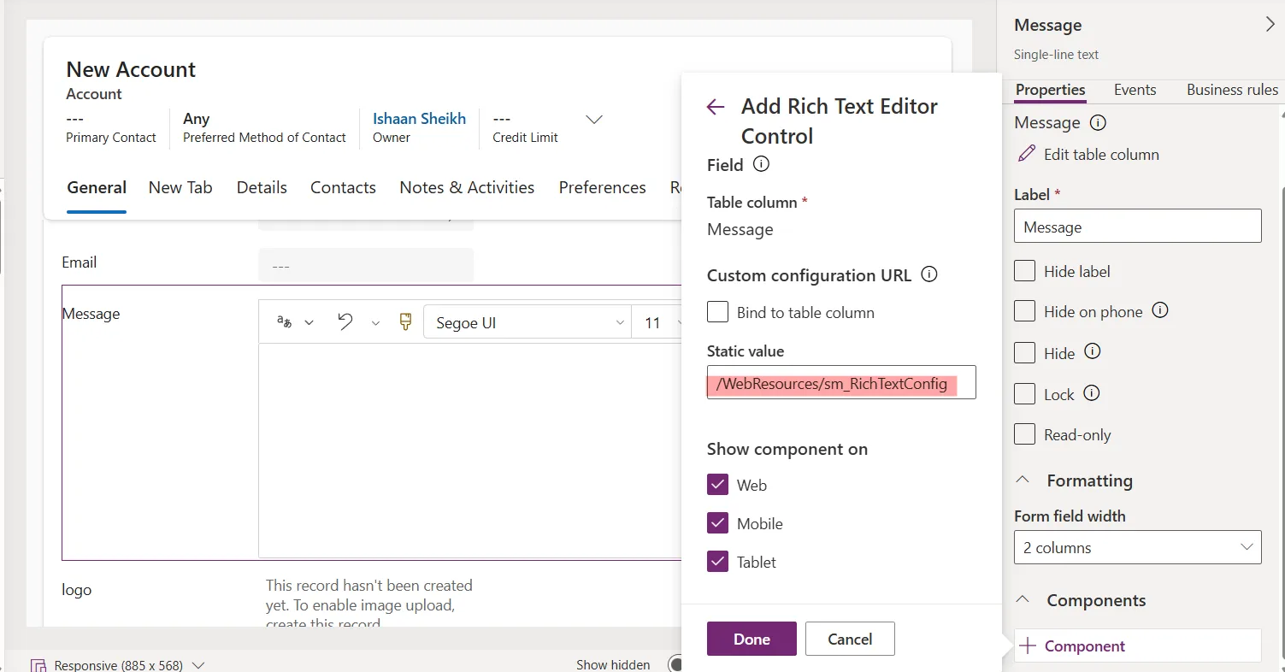
Task: Click inside the Message rich text editor area
Action: coord(470,451)
